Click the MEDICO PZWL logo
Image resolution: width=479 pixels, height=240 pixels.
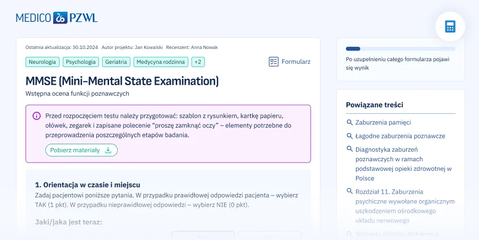tap(57, 18)
